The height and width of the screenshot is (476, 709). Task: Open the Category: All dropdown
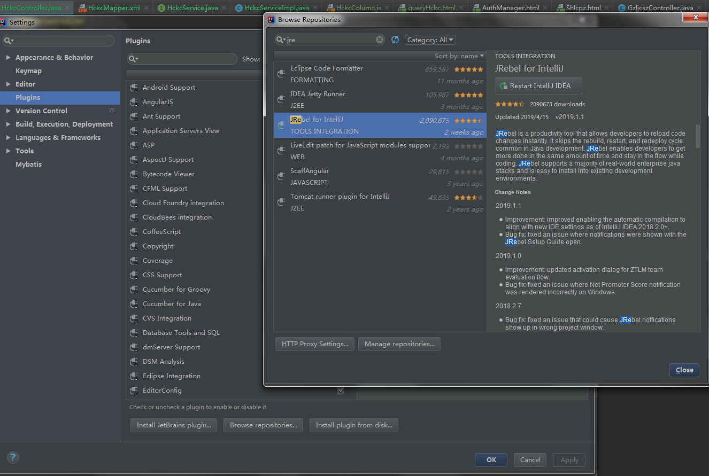point(430,40)
